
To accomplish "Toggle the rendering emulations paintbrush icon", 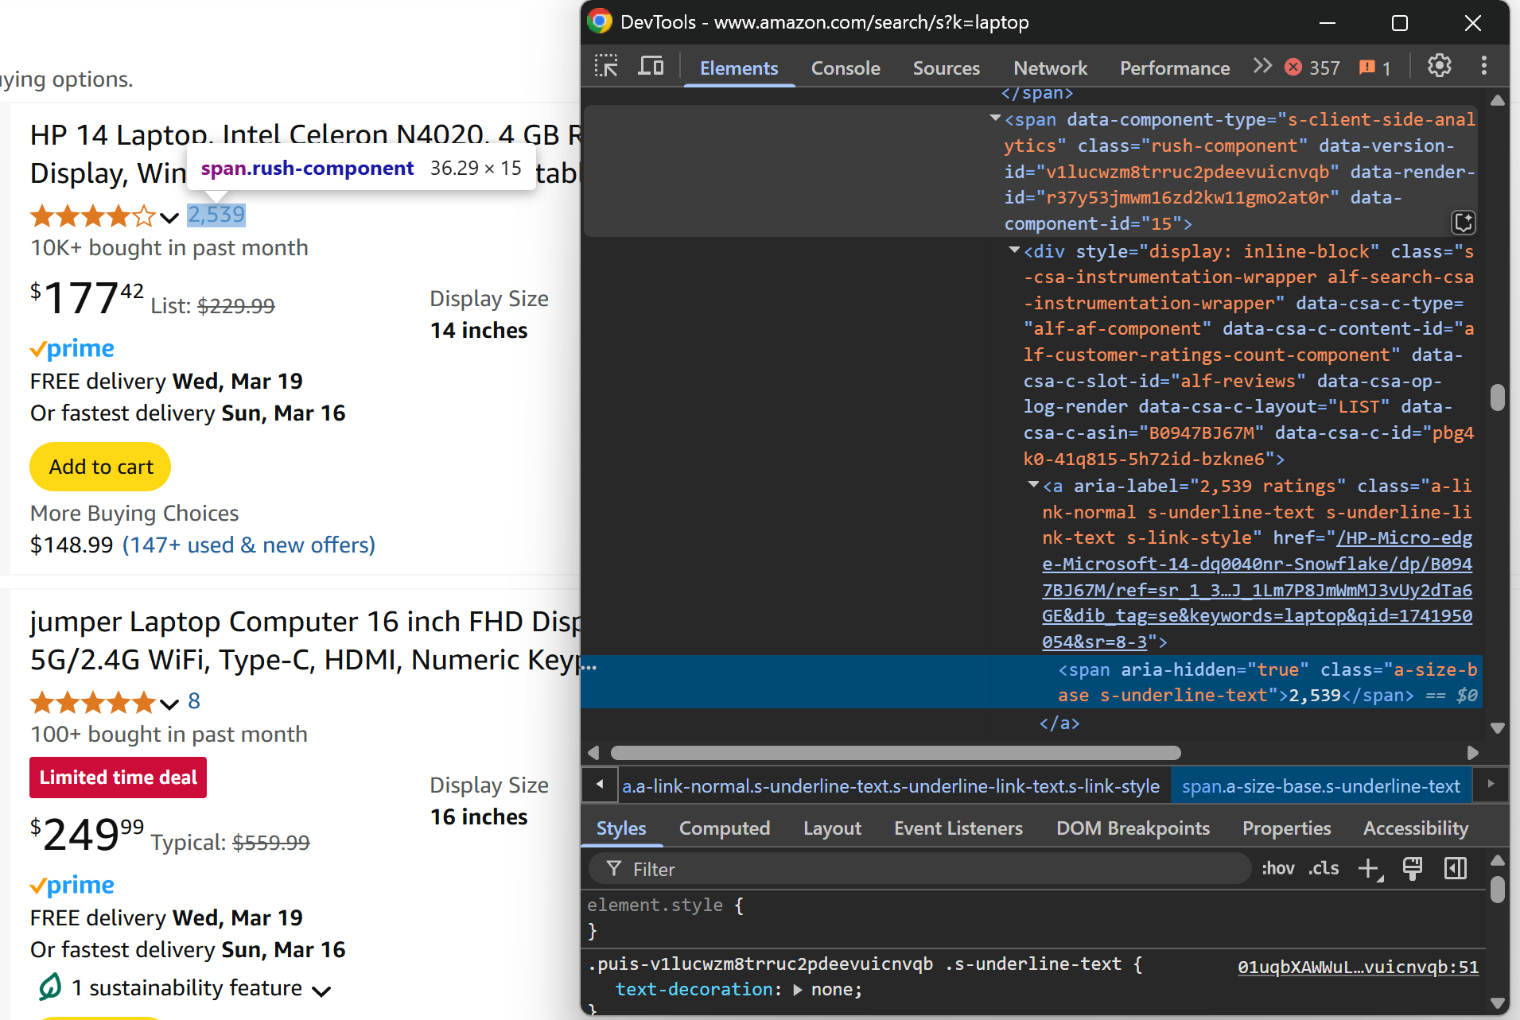I will 1413,868.
